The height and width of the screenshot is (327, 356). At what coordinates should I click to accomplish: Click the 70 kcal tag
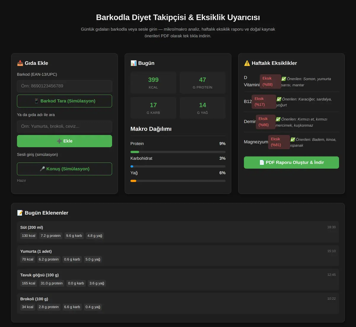click(28, 259)
